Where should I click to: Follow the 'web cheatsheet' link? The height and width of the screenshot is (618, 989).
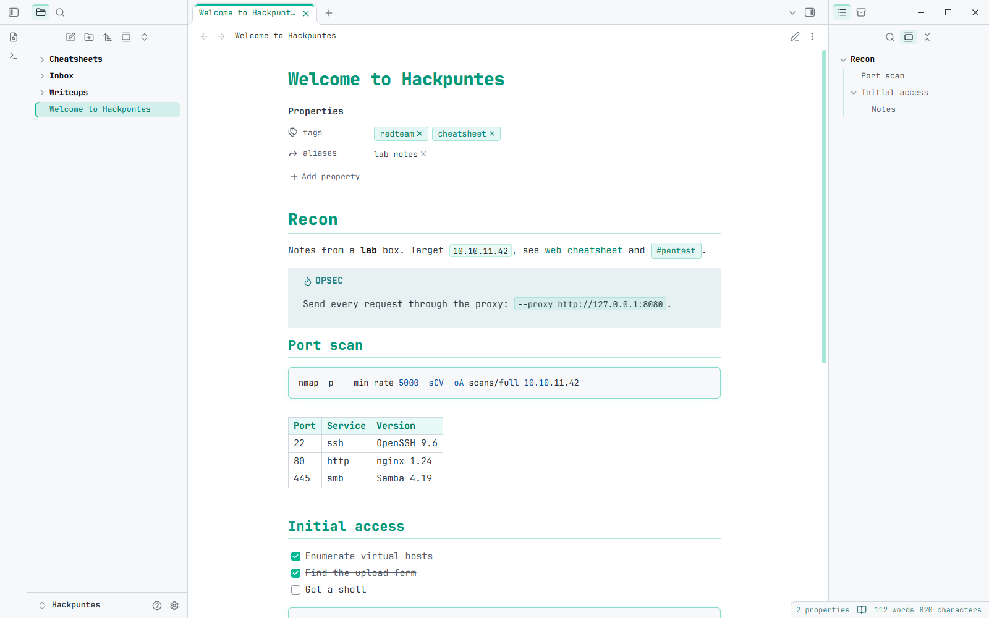[584, 250]
